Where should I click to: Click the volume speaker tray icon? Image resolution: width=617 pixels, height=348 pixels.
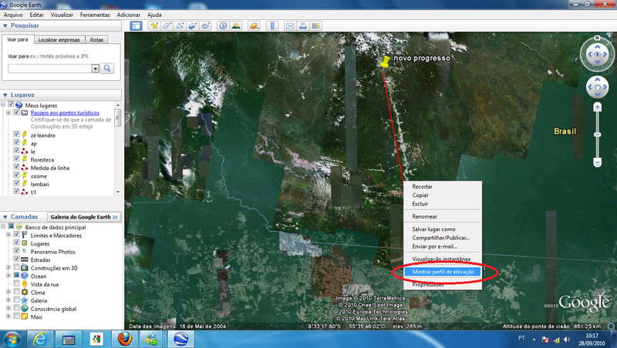pyautogui.click(x=567, y=340)
